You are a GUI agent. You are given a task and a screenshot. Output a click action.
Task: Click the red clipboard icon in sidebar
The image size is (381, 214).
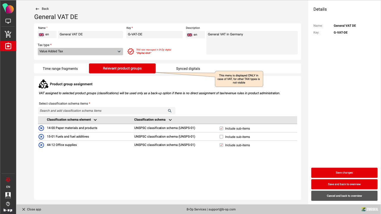tap(8, 46)
